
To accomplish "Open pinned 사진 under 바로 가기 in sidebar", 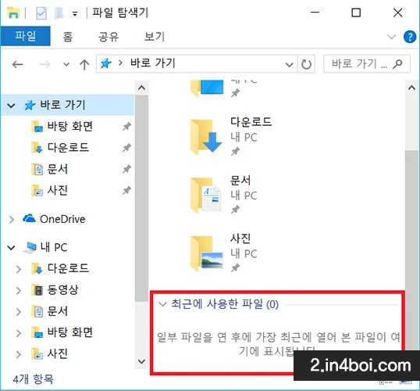I will point(57,191).
